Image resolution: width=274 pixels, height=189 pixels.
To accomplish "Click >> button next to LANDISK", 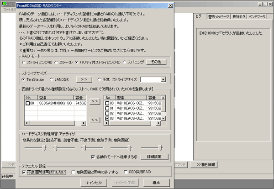I will (x=84, y=79).
